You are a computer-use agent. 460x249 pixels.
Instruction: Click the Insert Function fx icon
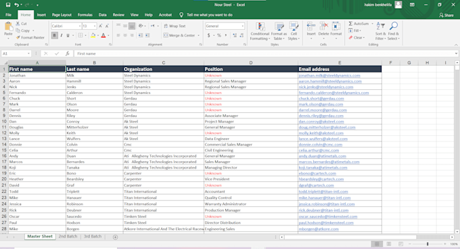click(x=68, y=53)
